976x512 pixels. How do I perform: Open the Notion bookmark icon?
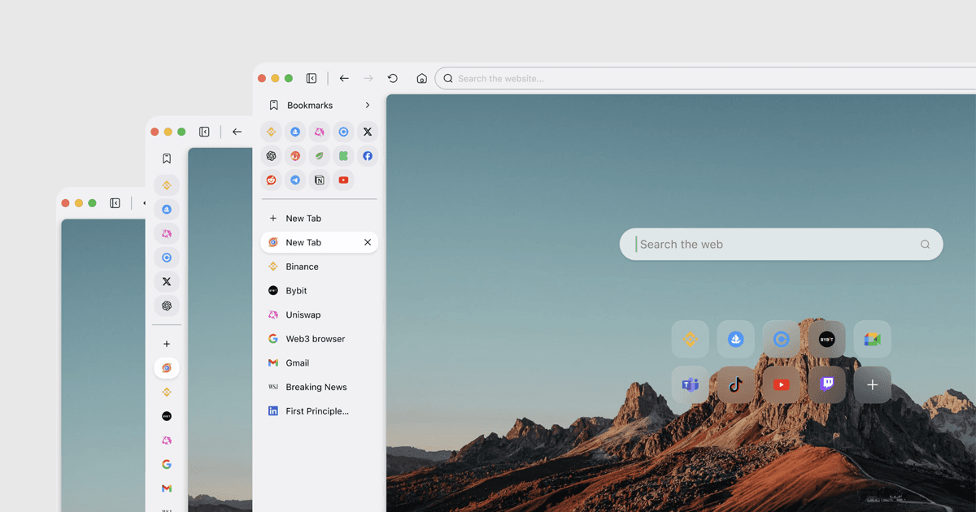(320, 180)
